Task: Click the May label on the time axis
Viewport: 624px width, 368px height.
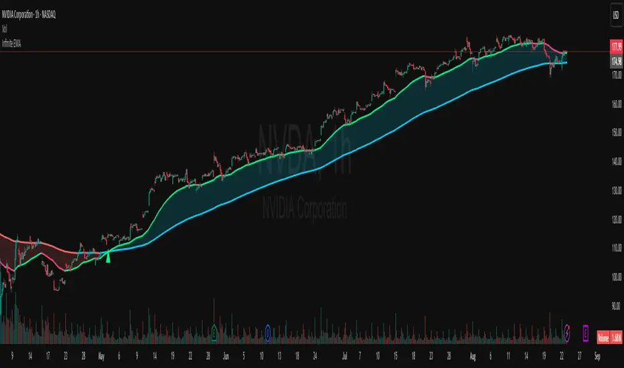Action: point(101,357)
